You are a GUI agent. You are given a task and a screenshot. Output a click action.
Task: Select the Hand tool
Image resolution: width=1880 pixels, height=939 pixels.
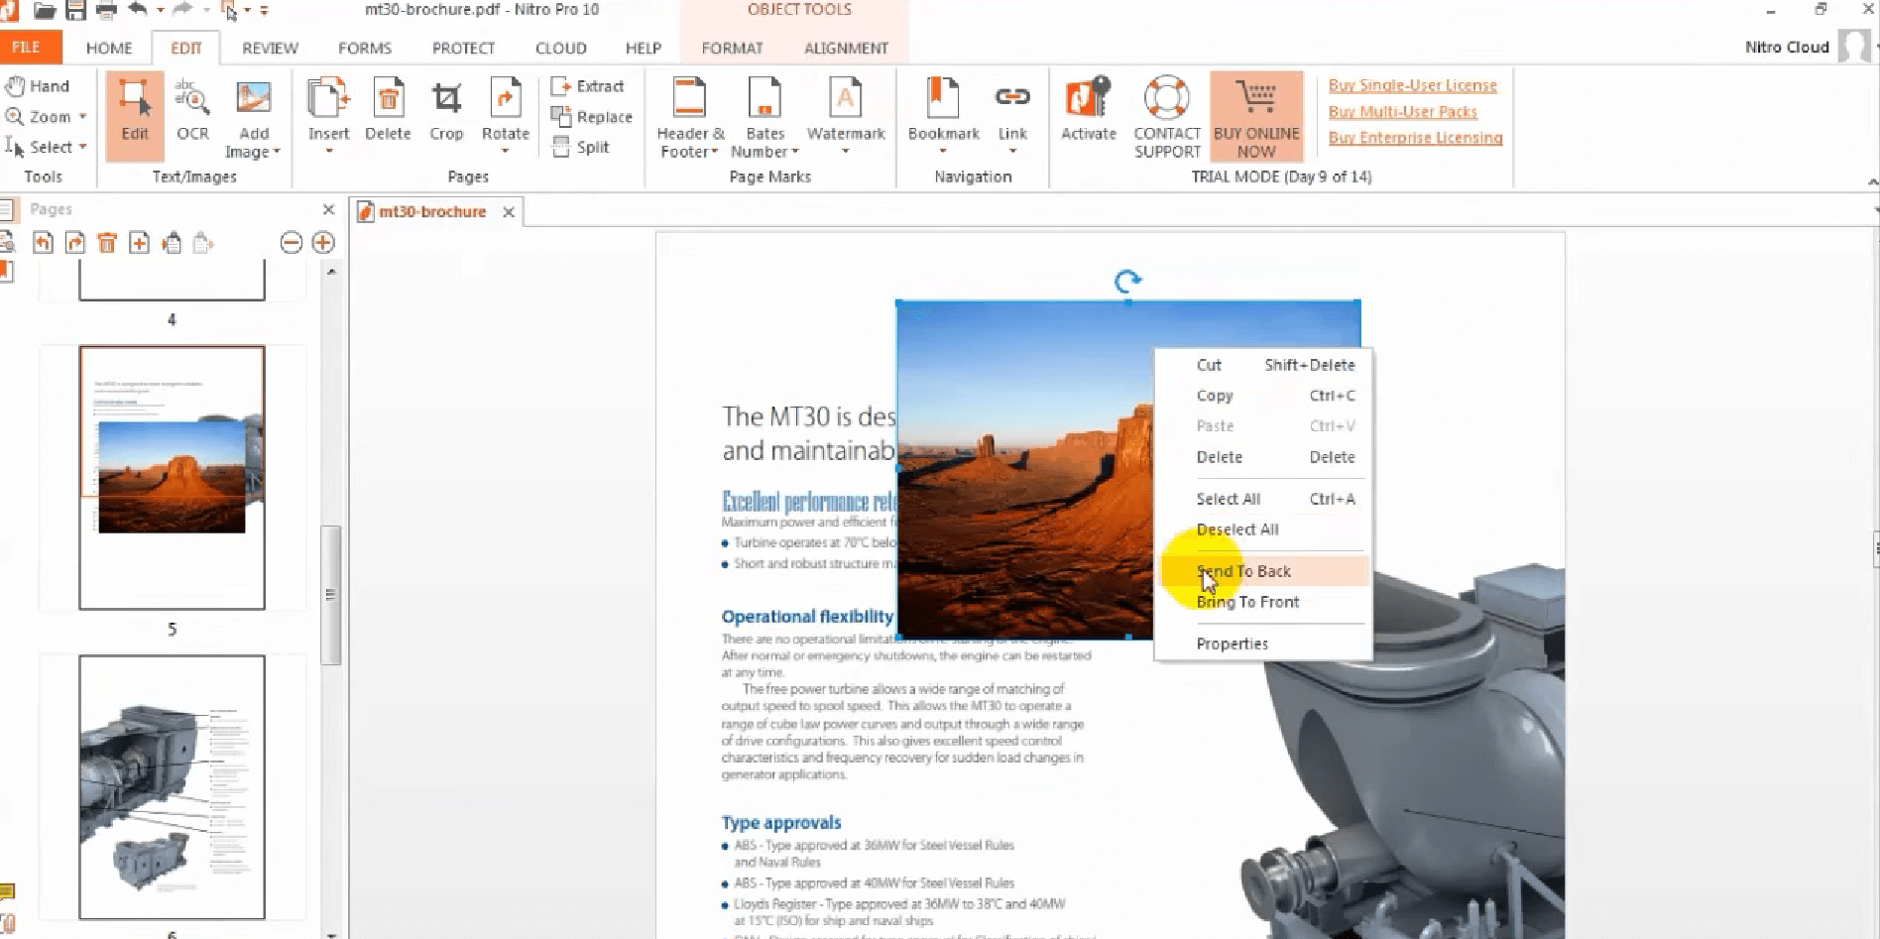pyautogui.click(x=38, y=85)
